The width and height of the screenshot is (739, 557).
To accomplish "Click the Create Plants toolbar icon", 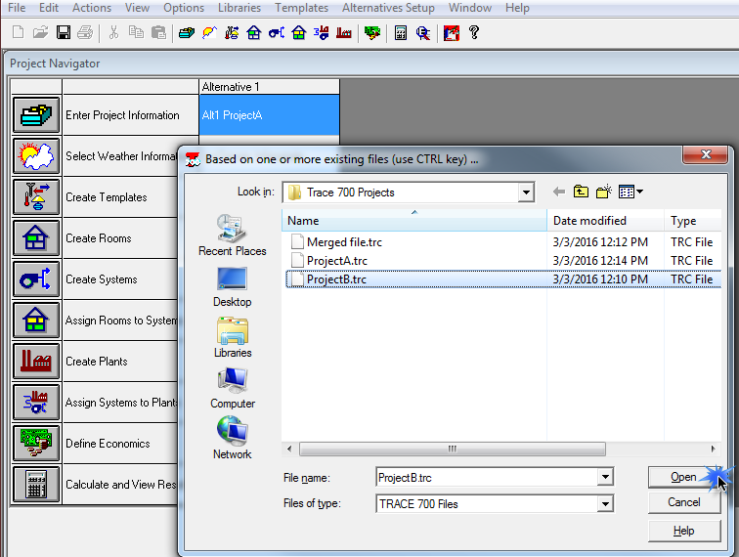I will (x=343, y=33).
